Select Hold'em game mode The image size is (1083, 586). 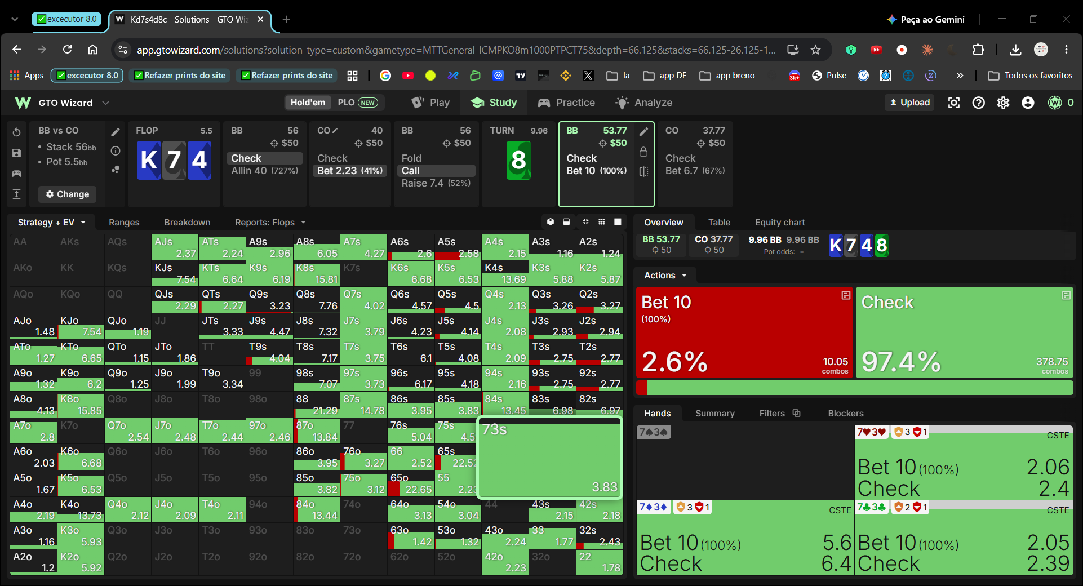click(308, 103)
